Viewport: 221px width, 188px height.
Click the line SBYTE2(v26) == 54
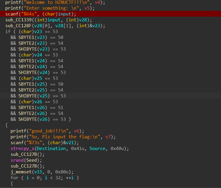point(41,113)
